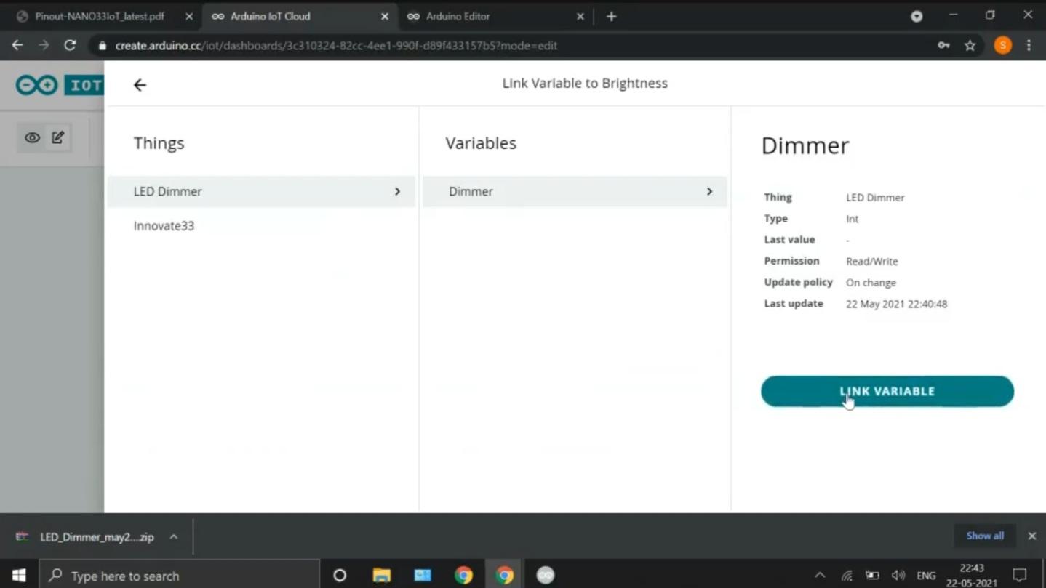This screenshot has width=1046, height=588.
Task: Open a new browser tab
Action: (x=611, y=16)
